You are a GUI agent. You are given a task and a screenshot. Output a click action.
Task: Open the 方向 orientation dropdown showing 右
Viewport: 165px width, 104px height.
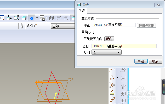(106, 52)
